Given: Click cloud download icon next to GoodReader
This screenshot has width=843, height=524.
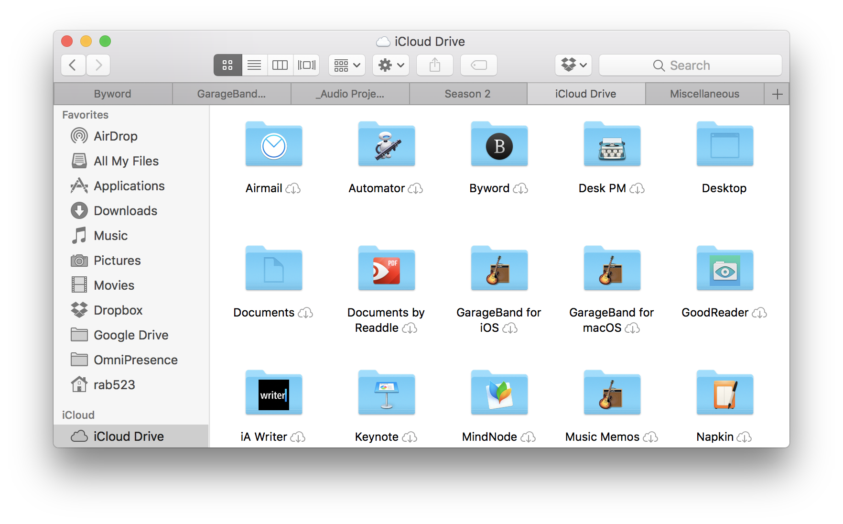Looking at the screenshot, I should pyautogui.click(x=759, y=313).
